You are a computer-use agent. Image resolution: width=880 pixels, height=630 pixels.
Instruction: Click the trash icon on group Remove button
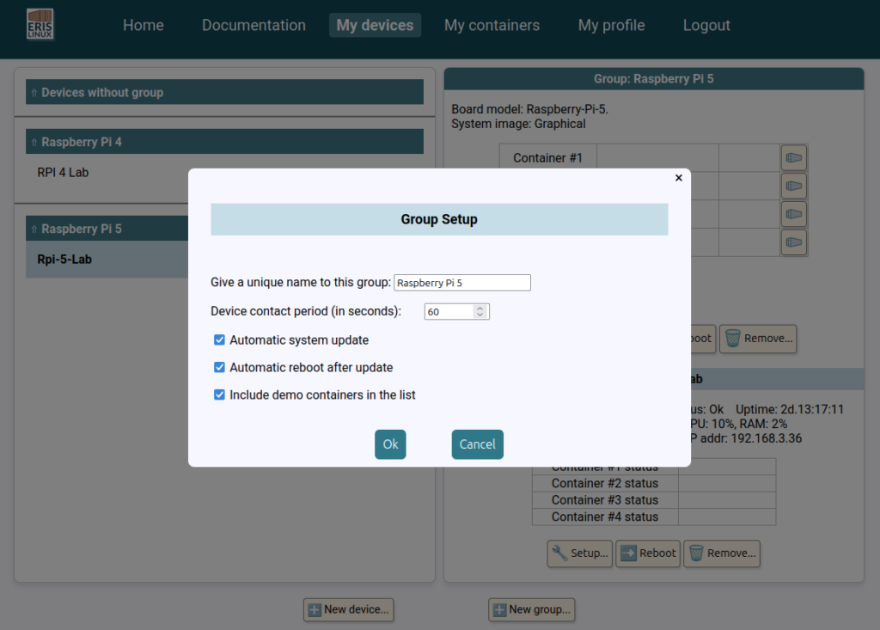(x=732, y=339)
